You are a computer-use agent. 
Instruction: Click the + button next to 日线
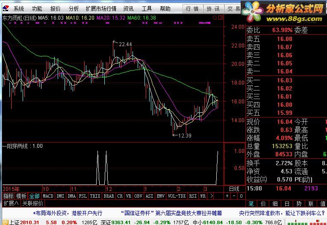coord(227,196)
